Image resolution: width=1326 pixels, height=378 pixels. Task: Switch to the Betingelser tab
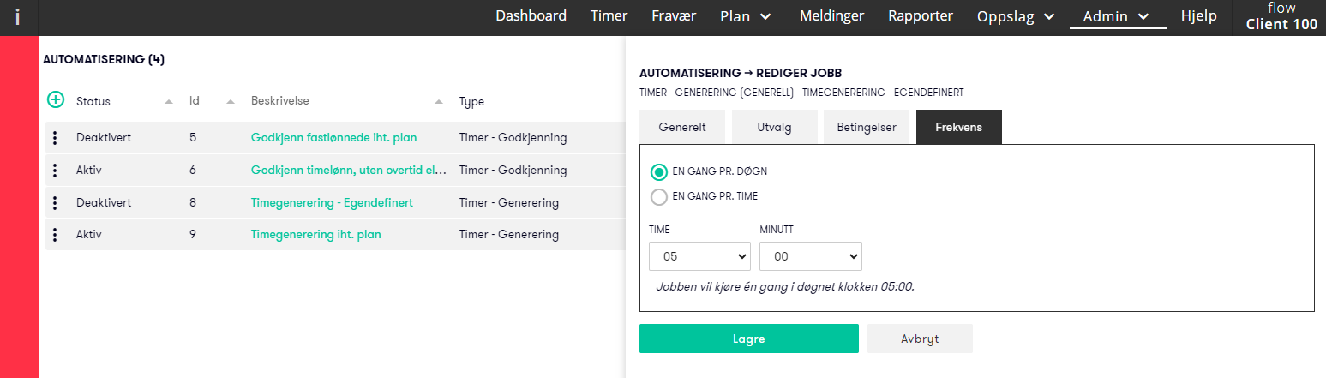[867, 127]
